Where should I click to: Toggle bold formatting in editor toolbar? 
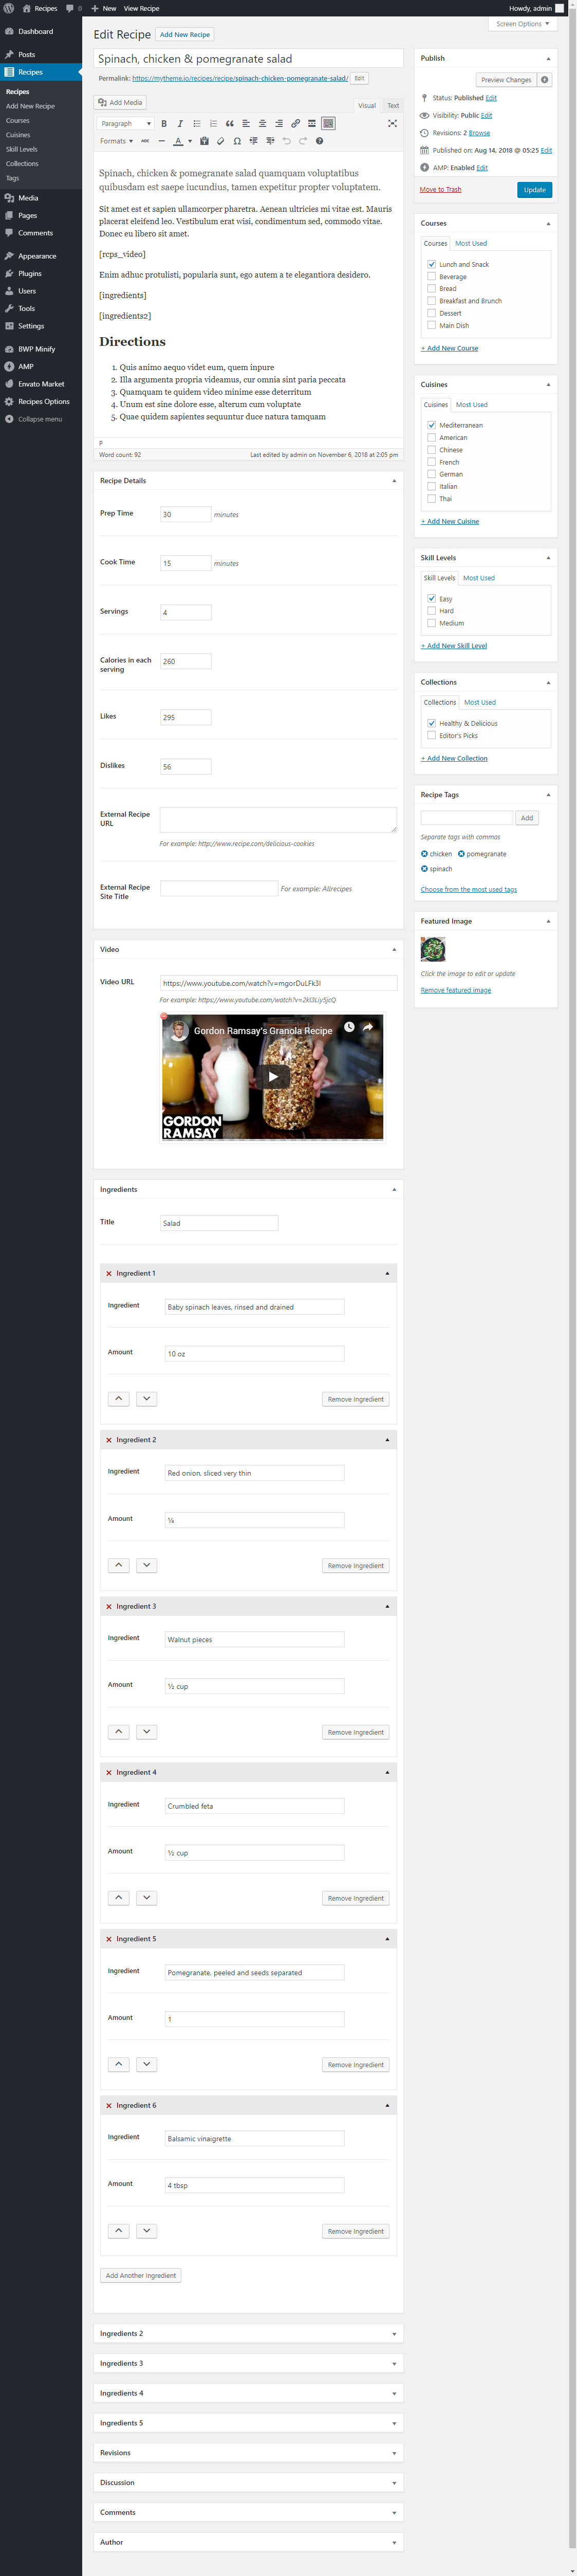pos(164,124)
